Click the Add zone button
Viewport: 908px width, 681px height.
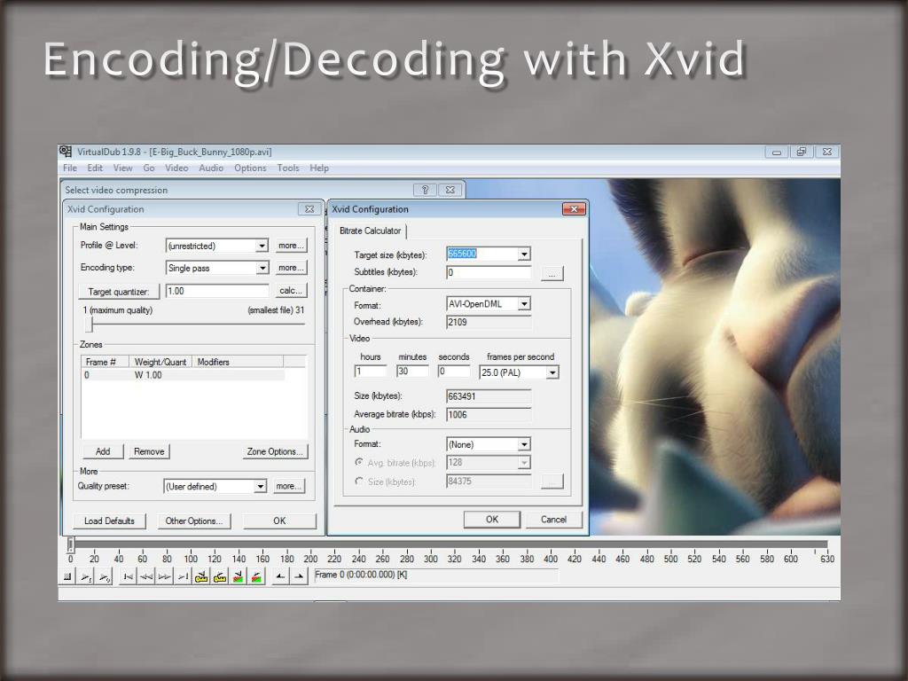pyautogui.click(x=103, y=451)
